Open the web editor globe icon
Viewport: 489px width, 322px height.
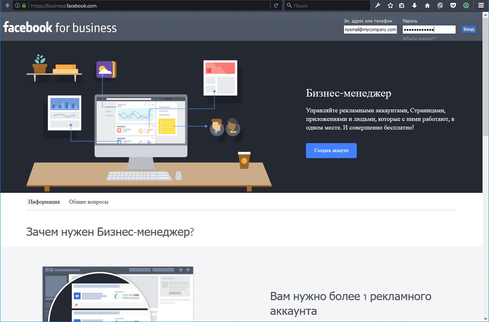(440, 5)
